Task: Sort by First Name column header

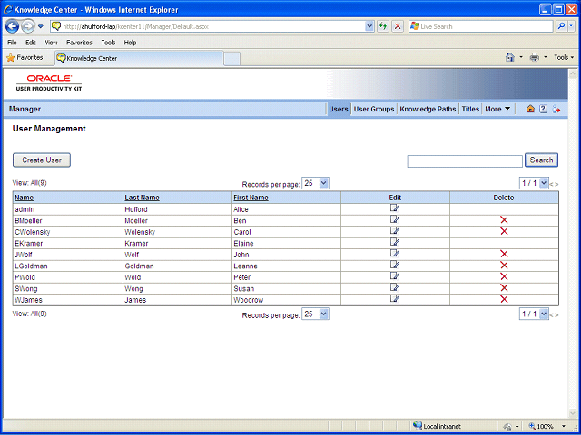Action: click(251, 198)
